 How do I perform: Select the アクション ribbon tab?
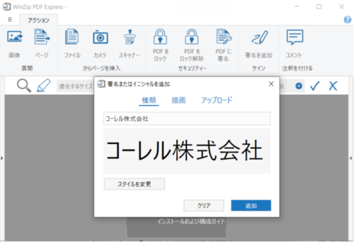[39, 20]
